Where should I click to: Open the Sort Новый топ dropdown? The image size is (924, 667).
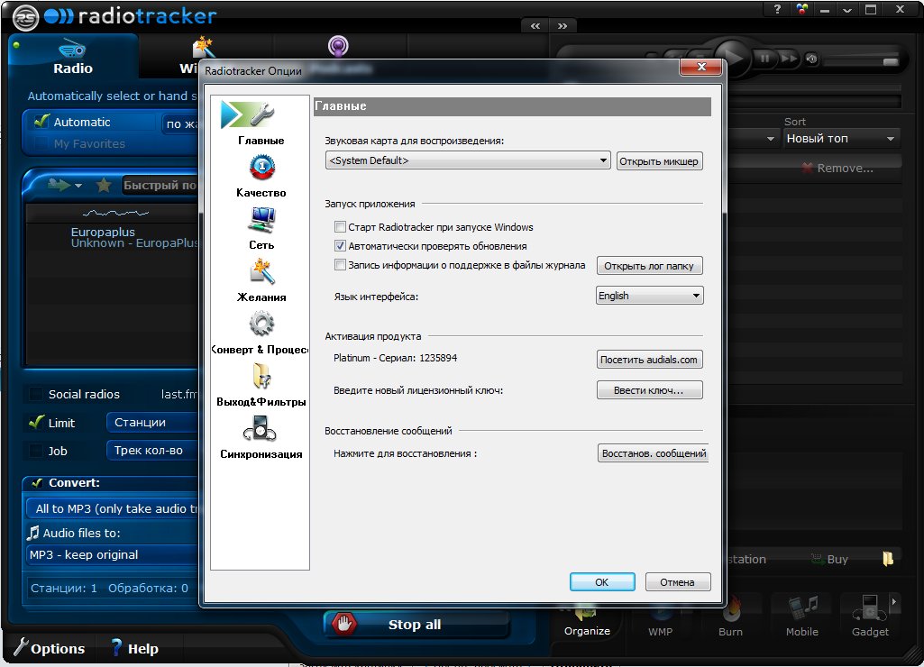click(x=841, y=139)
